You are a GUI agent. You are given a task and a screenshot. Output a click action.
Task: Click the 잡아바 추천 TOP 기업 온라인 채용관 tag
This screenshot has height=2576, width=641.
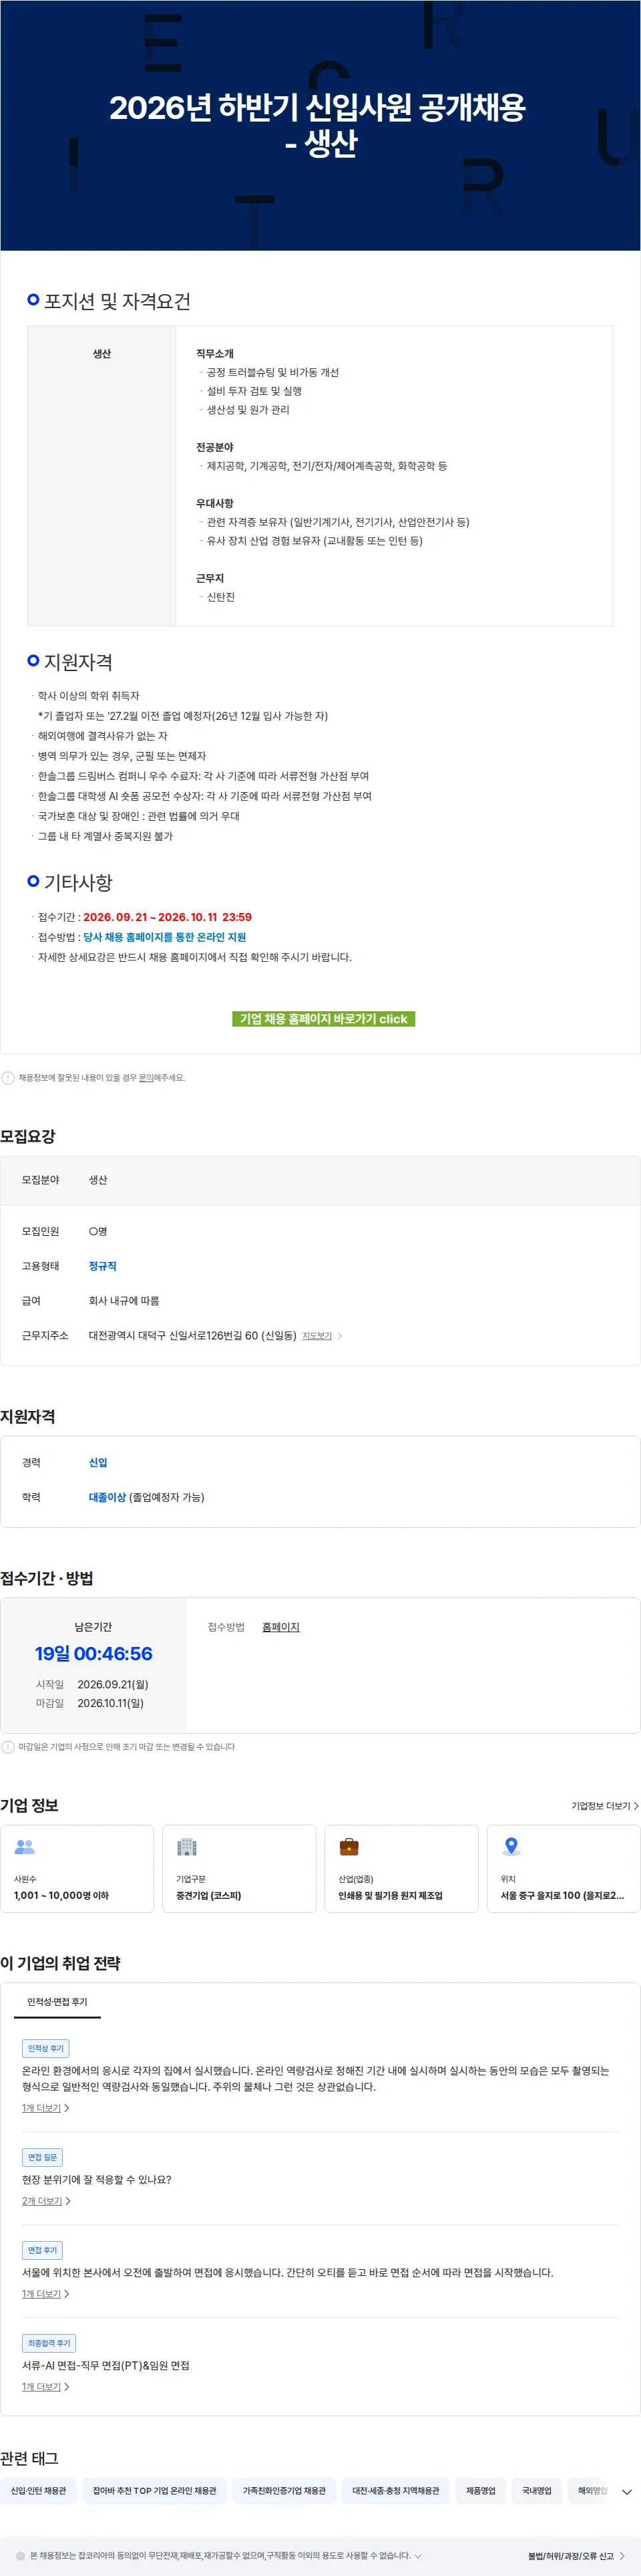coord(155,2490)
